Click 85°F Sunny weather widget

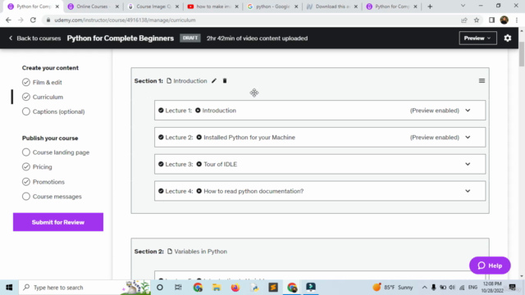tap(393, 288)
